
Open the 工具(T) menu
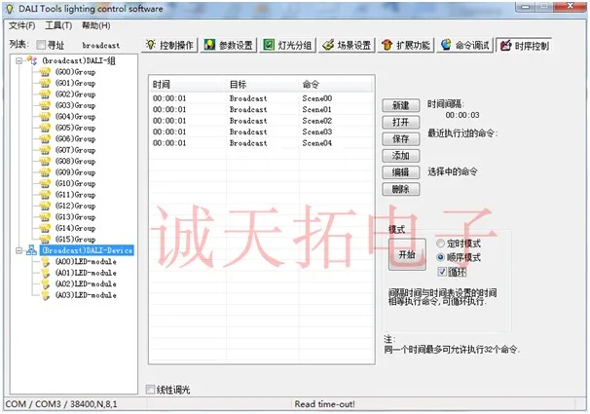coord(58,25)
